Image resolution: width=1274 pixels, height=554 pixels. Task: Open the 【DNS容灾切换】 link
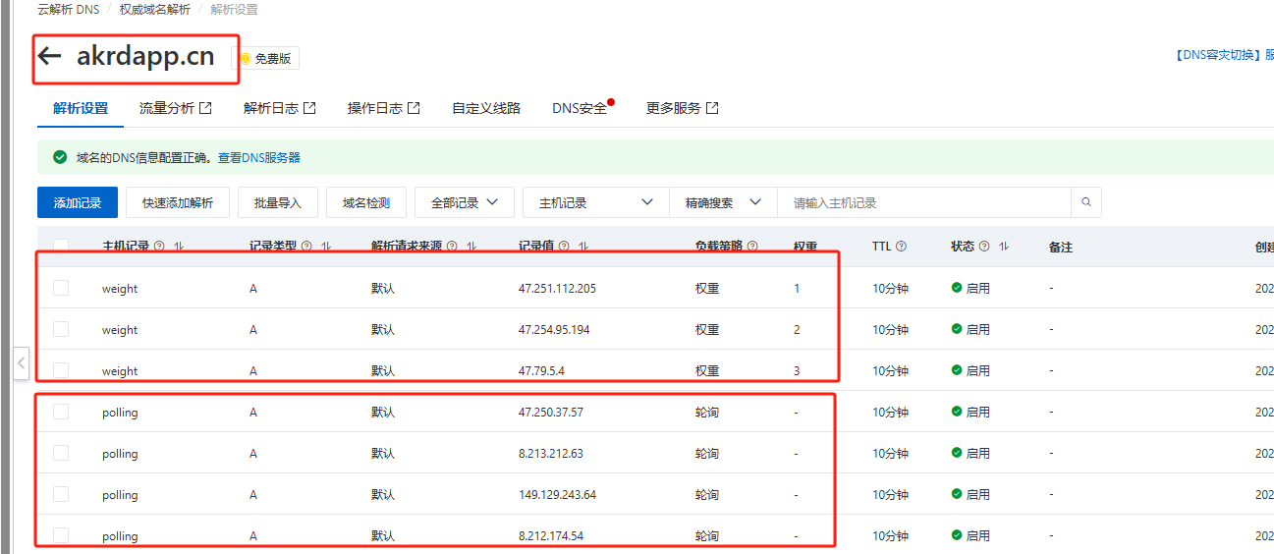1216,55
